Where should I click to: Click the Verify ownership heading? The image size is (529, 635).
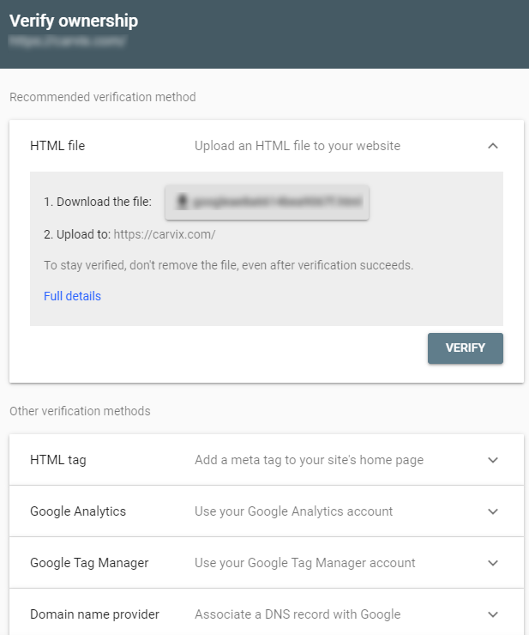(x=74, y=21)
